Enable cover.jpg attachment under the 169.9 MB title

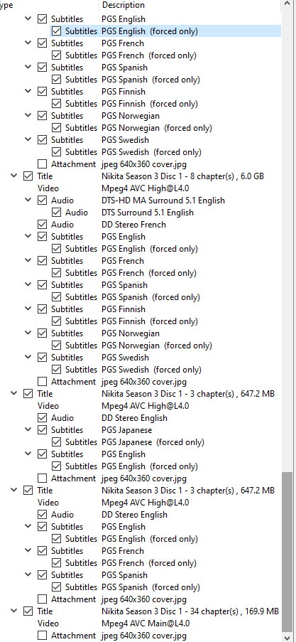pyautogui.click(x=42, y=636)
